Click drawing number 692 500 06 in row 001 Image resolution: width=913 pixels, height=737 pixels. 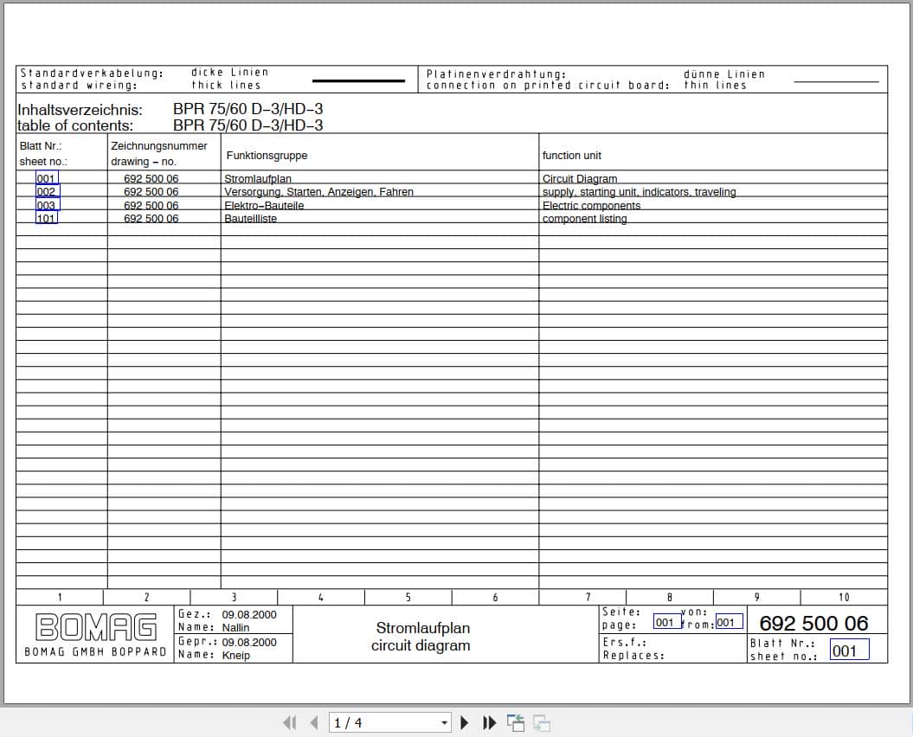[151, 179]
